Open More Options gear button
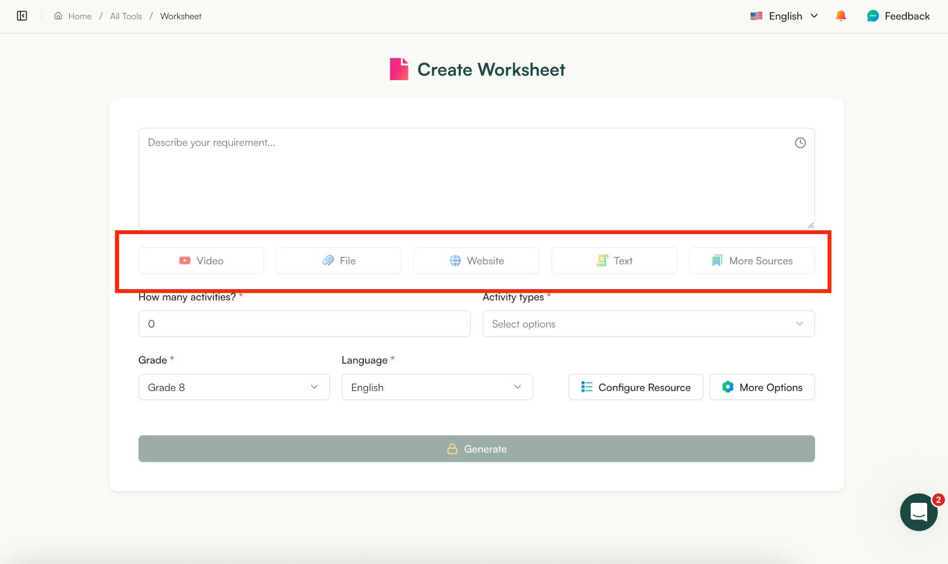 762,387
